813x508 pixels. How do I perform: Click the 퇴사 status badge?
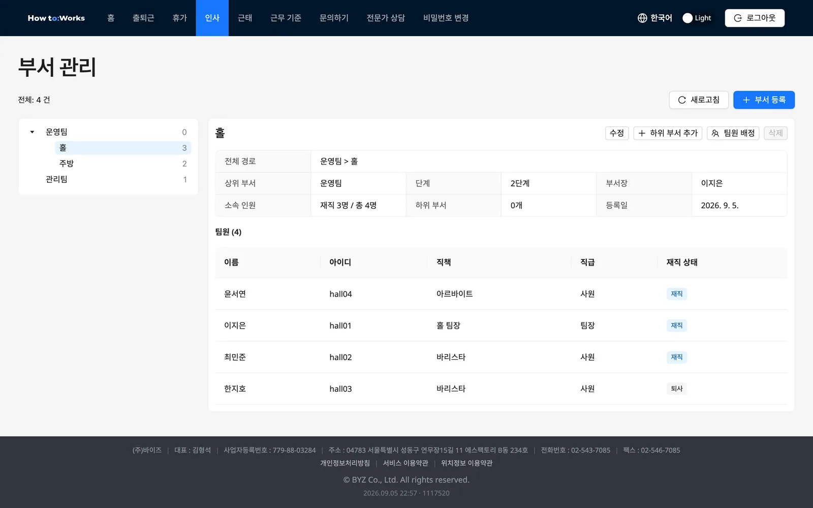click(x=677, y=389)
